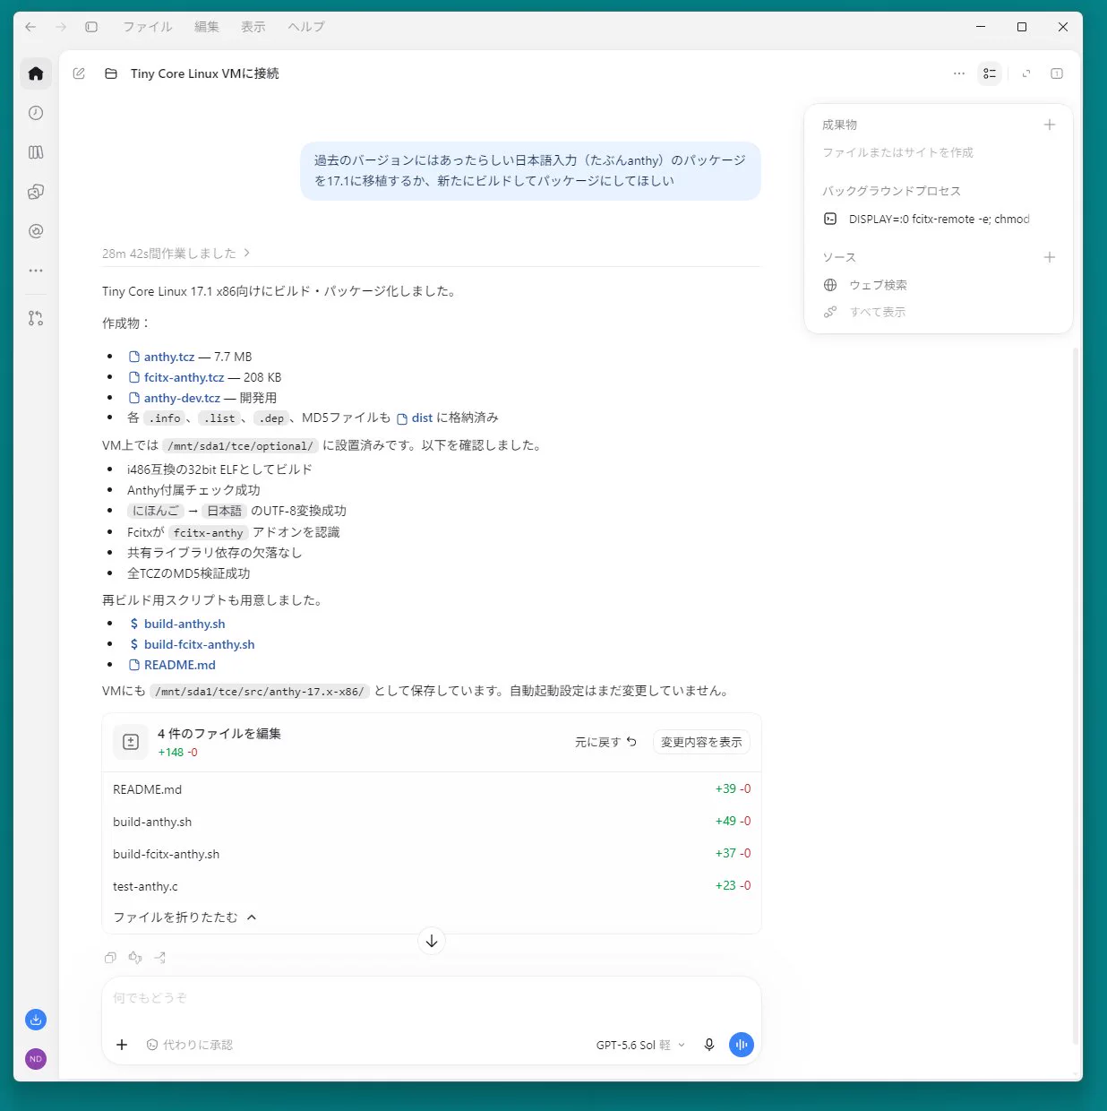Go back with the left arrow
The width and height of the screenshot is (1107, 1111).
click(30, 27)
